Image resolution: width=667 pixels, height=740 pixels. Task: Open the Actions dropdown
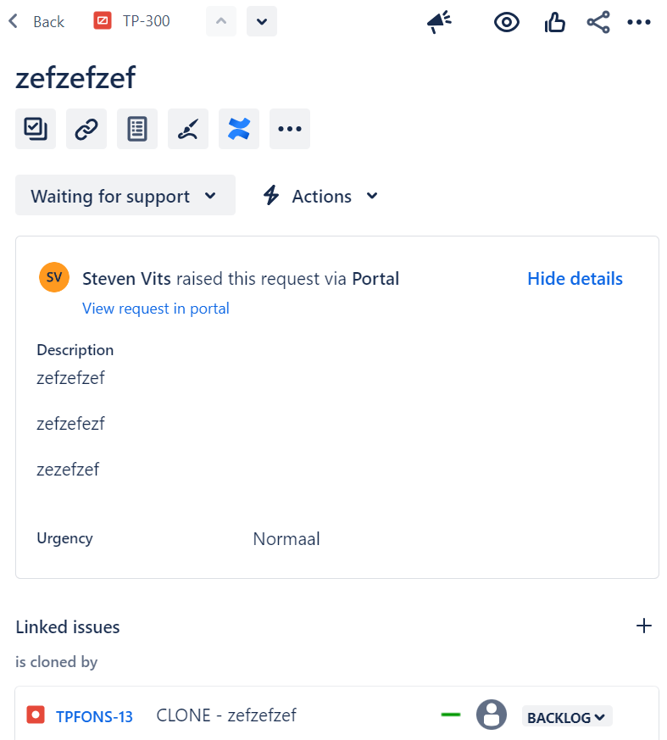click(x=320, y=196)
